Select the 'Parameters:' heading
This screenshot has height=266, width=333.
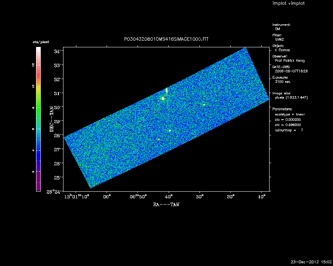282,109
